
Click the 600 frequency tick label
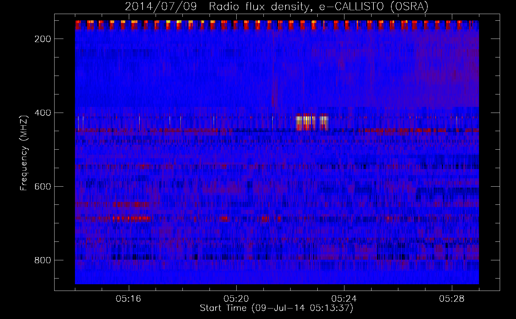tap(43, 187)
